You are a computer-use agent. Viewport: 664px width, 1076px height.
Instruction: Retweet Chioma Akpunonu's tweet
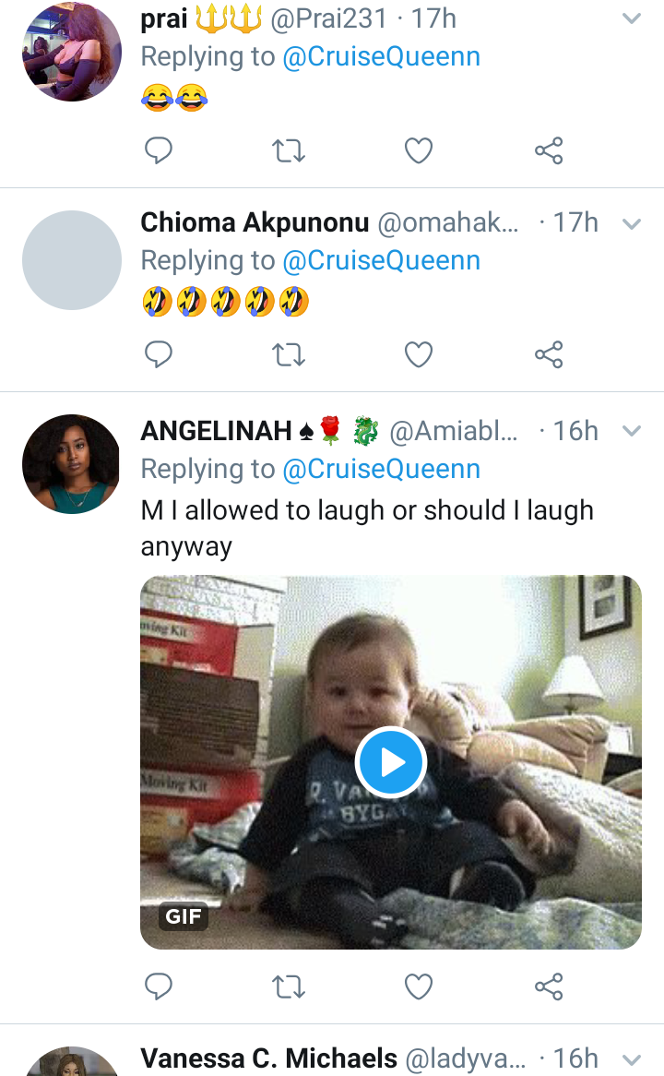coord(289,354)
